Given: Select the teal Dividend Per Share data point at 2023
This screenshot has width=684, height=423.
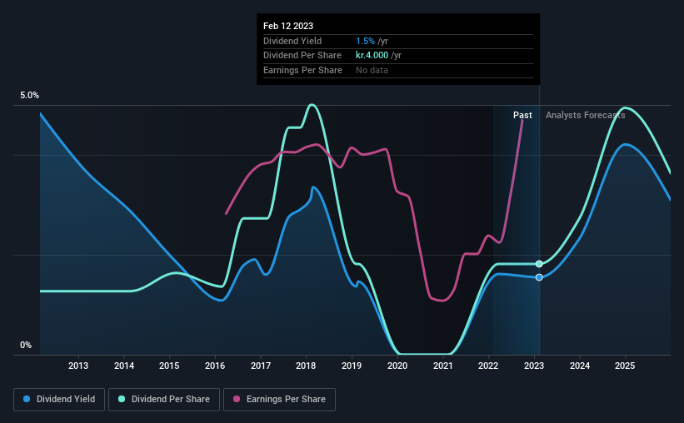Looking at the screenshot, I should tap(539, 264).
